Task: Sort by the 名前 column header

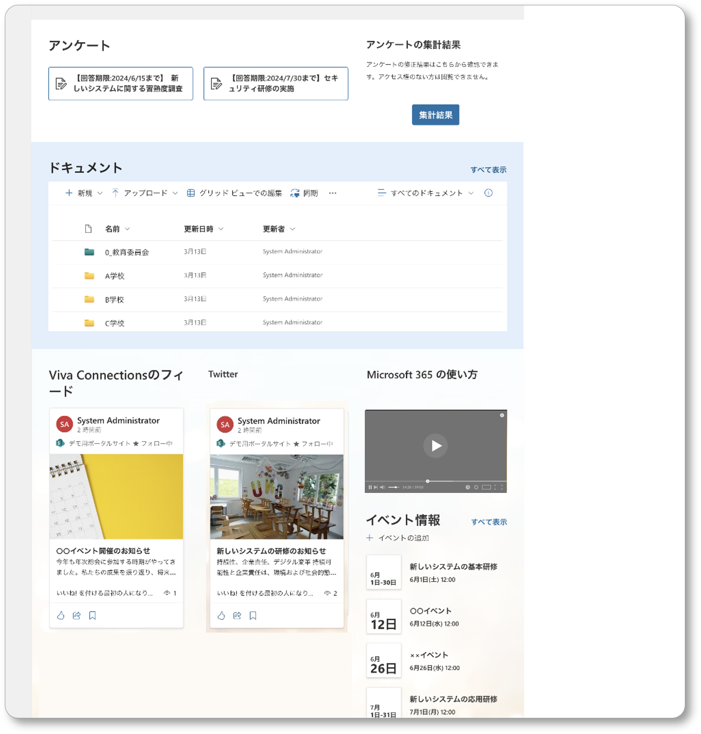Action: [117, 229]
